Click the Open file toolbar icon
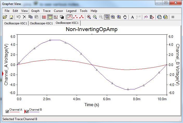The height and width of the screenshot is (123, 183). pyautogui.click(x=5, y=17)
